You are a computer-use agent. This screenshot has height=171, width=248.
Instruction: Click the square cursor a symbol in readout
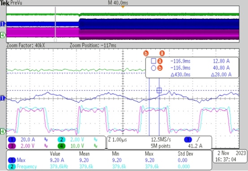(x=154, y=61)
